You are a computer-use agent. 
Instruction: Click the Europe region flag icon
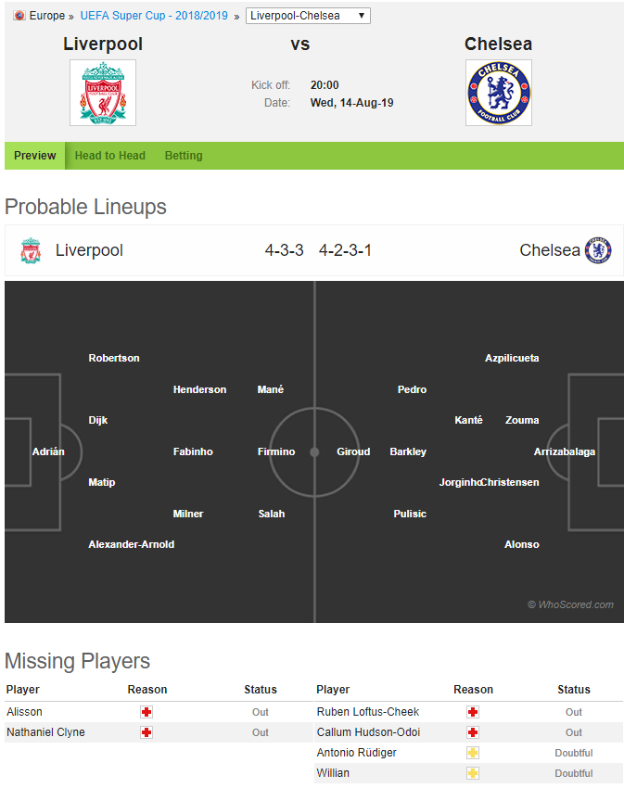[x=19, y=16]
